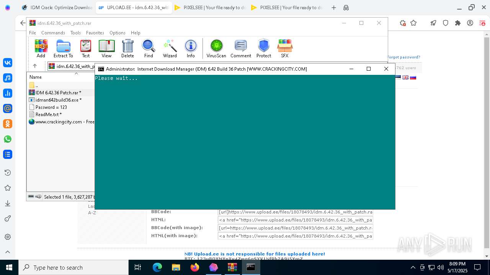
Task: Show hidden system tray icons
Action: (413, 267)
